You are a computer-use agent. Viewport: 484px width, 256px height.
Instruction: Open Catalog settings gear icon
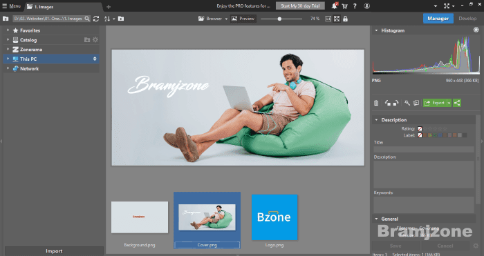[x=95, y=40]
